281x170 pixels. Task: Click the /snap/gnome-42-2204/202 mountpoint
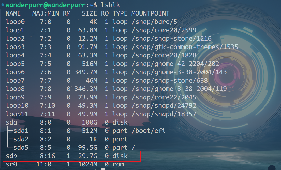coord(175,64)
